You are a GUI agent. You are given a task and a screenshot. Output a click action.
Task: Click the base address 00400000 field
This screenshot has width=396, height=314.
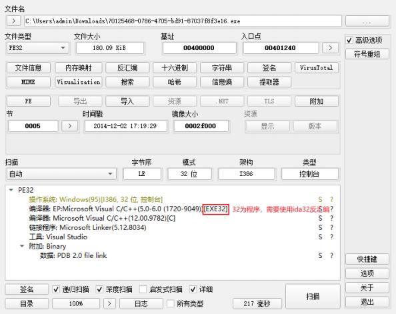click(199, 48)
